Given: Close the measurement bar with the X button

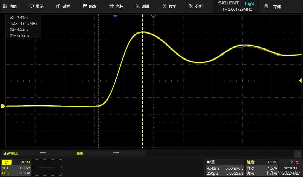Looking at the screenshot, I should 298,154.
